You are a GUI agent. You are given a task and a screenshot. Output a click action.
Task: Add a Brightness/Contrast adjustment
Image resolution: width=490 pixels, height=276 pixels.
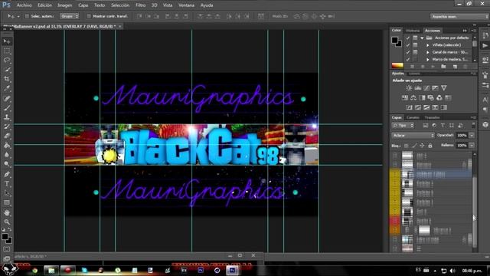pyautogui.click(x=409, y=88)
